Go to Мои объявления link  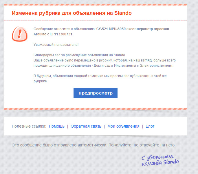click(123, 126)
